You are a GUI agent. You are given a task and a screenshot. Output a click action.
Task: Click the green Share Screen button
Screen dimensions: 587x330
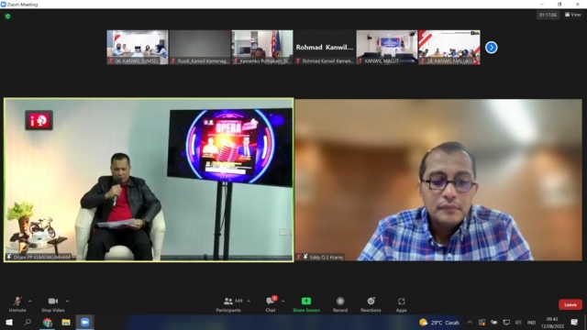click(x=306, y=304)
